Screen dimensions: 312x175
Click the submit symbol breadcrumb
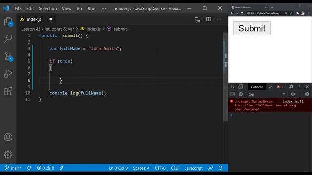(x=117, y=29)
